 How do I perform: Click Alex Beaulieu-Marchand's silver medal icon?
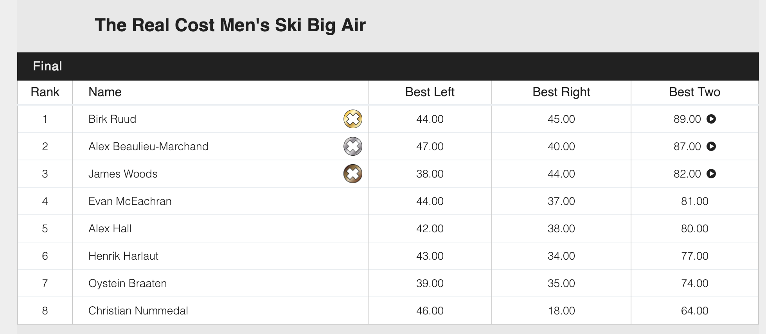[x=352, y=146]
